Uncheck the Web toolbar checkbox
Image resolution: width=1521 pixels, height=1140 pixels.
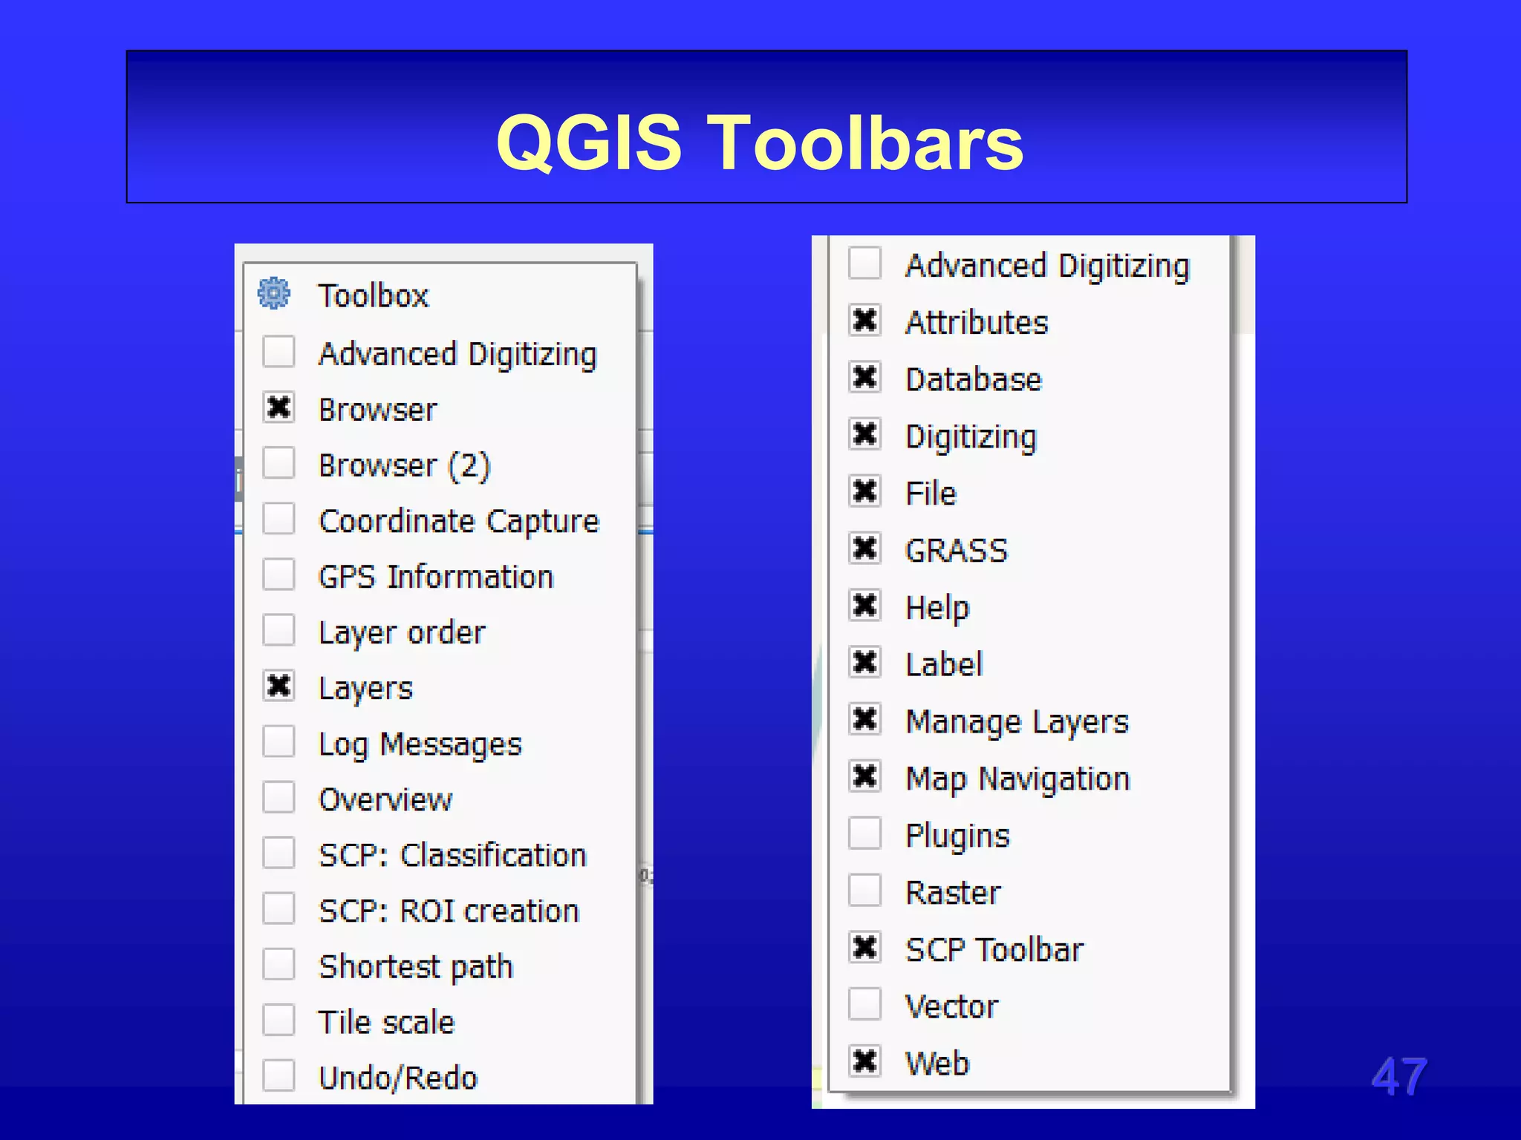[x=865, y=1061]
